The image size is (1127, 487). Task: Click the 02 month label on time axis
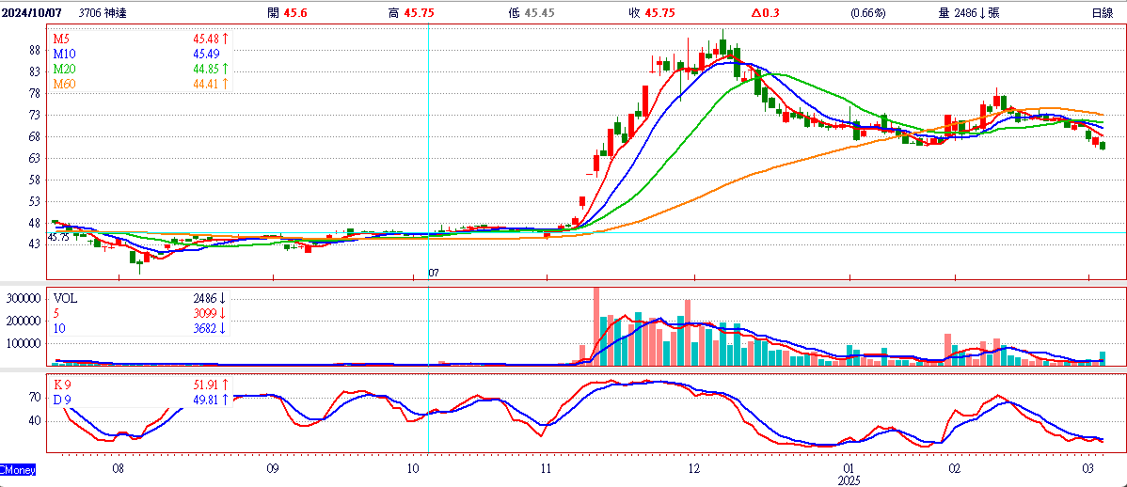955,468
